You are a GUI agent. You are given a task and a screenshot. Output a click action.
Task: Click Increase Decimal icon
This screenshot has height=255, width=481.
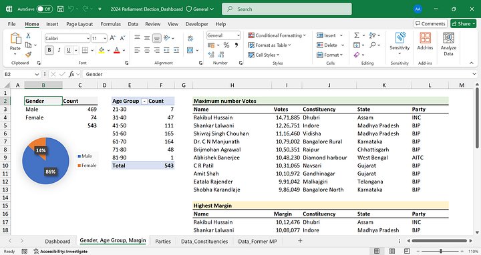211,55
